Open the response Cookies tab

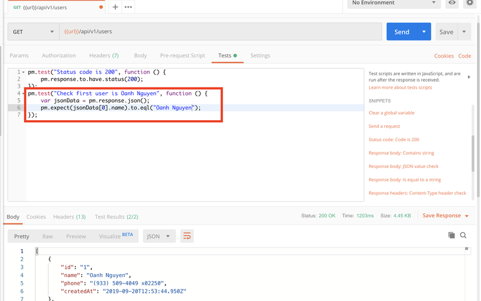pyautogui.click(x=36, y=216)
